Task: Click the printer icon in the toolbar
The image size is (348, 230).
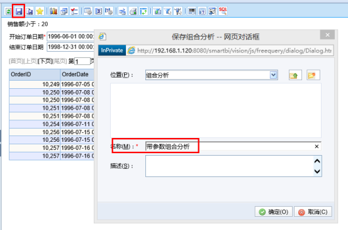Action: (133, 11)
